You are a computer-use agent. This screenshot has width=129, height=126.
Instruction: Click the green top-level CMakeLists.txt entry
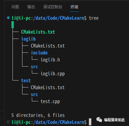(38, 32)
